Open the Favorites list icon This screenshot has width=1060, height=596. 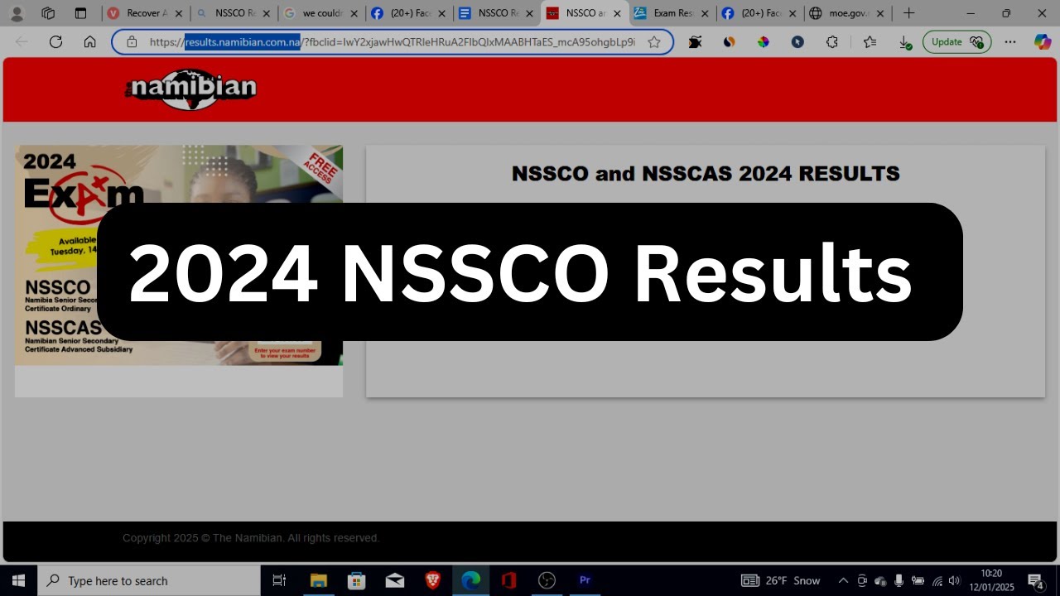pyautogui.click(x=870, y=41)
